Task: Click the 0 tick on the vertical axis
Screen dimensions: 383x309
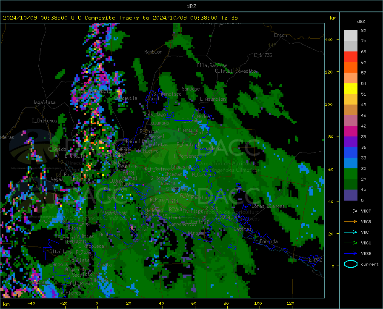Action: pos(333,266)
